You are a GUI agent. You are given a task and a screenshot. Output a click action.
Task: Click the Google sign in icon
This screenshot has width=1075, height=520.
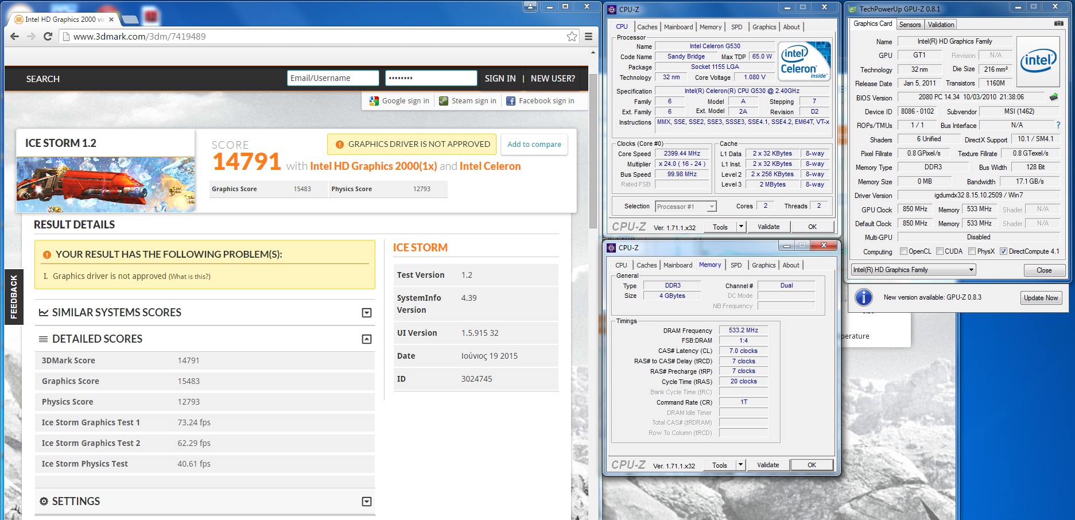(x=374, y=101)
